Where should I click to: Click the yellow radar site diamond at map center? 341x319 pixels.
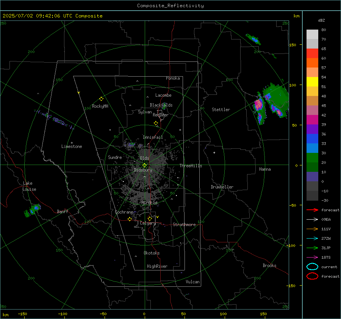pos(144,165)
